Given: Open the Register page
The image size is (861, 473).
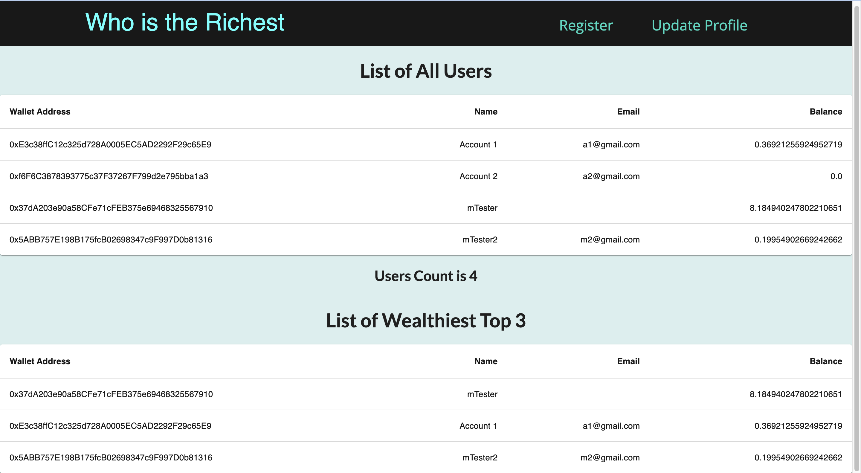Looking at the screenshot, I should coord(586,25).
